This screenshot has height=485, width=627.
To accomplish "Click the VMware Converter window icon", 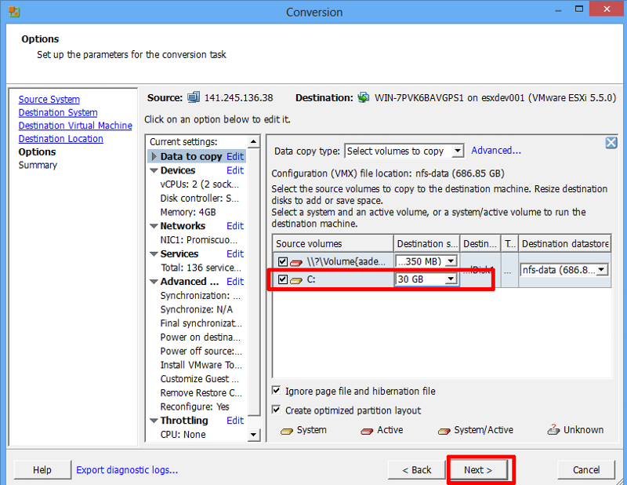I will click(x=14, y=12).
